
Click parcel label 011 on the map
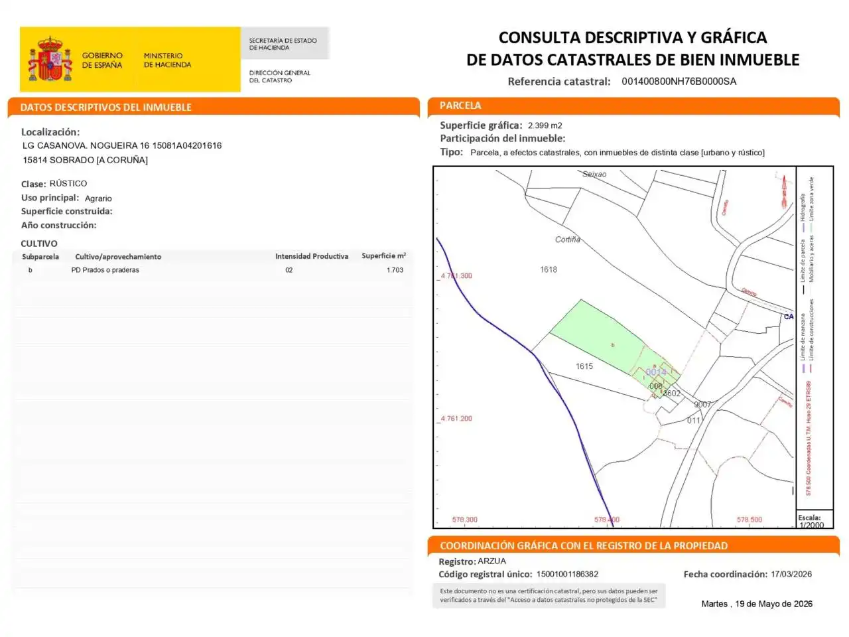694,421
